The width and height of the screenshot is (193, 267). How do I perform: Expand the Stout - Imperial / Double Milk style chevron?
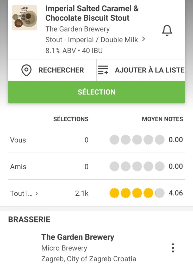[143, 40]
